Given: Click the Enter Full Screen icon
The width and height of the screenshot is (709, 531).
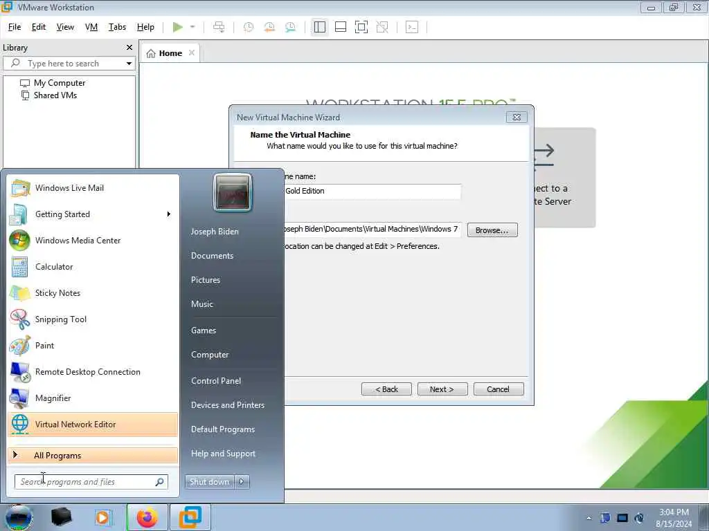Looking at the screenshot, I should pos(361,27).
